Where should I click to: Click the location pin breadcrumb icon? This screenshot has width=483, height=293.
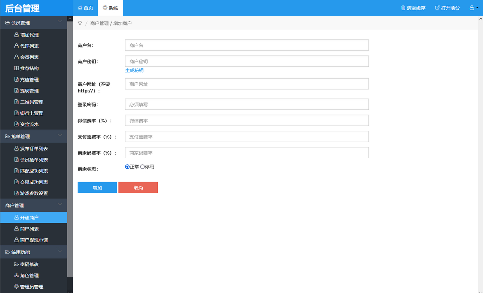click(x=80, y=23)
